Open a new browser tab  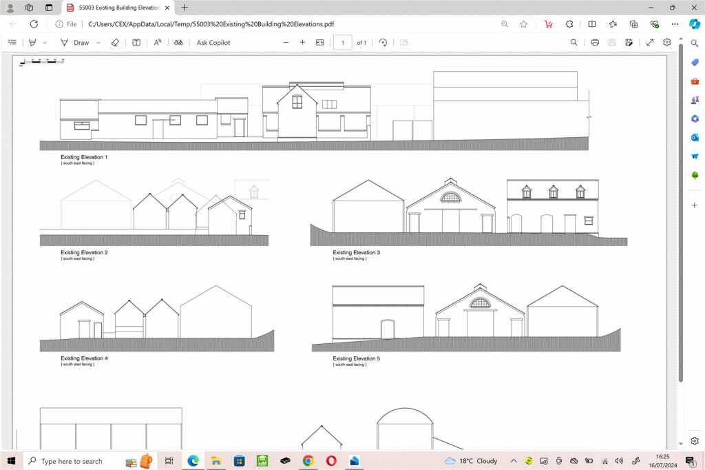185,8
